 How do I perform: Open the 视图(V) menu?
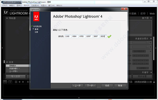[x=44, y=6]
